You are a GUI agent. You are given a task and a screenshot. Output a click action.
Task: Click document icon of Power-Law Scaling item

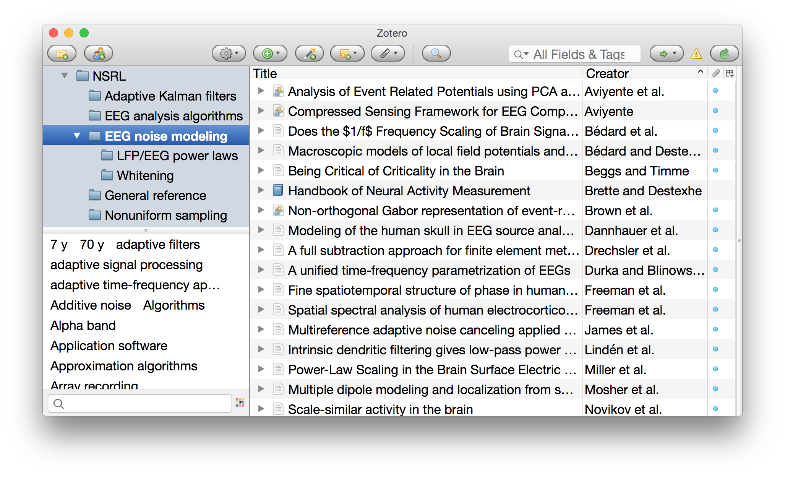[278, 369]
